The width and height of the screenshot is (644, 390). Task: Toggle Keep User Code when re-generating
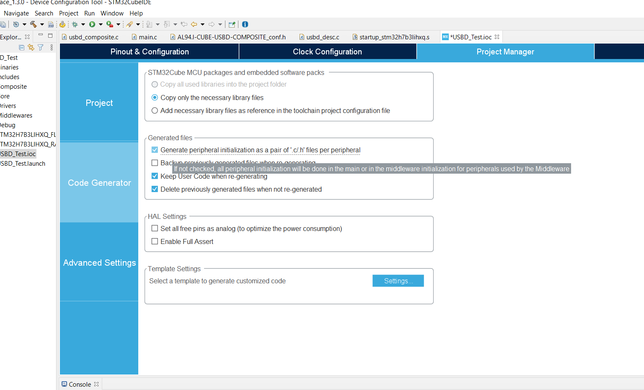pos(155,176)
